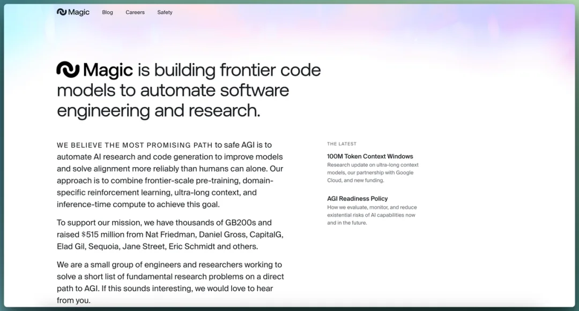Click the 'models to automate software' headline line
Image resolution: width=579 pixels, height=311 pixels.
point(173,90)
